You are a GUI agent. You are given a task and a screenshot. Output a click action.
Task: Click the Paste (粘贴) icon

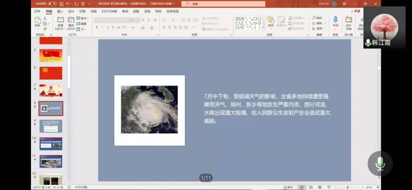(x=38, y=21)
